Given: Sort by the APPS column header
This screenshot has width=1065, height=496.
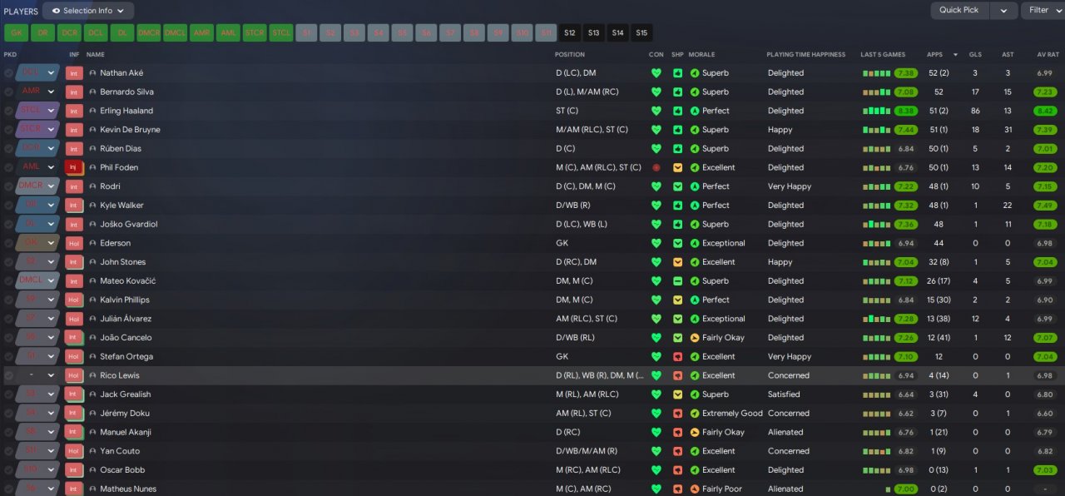Looking at the screenshot, I should click(x=935, y=54).
